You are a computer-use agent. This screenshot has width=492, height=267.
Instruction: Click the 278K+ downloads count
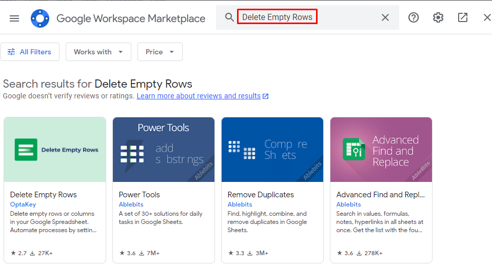(x=369, y=253)
